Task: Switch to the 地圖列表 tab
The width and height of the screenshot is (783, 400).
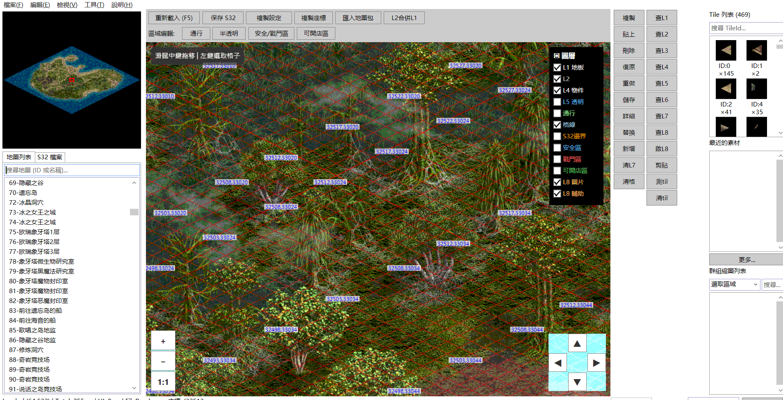Action: [x=19, y=157]
